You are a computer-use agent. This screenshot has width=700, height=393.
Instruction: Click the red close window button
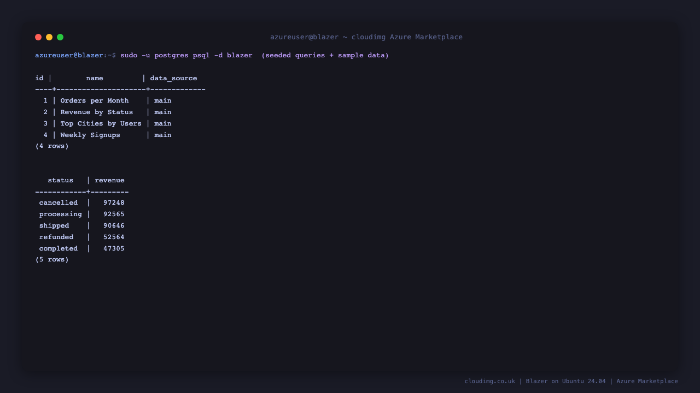click(x=38, y=37)
